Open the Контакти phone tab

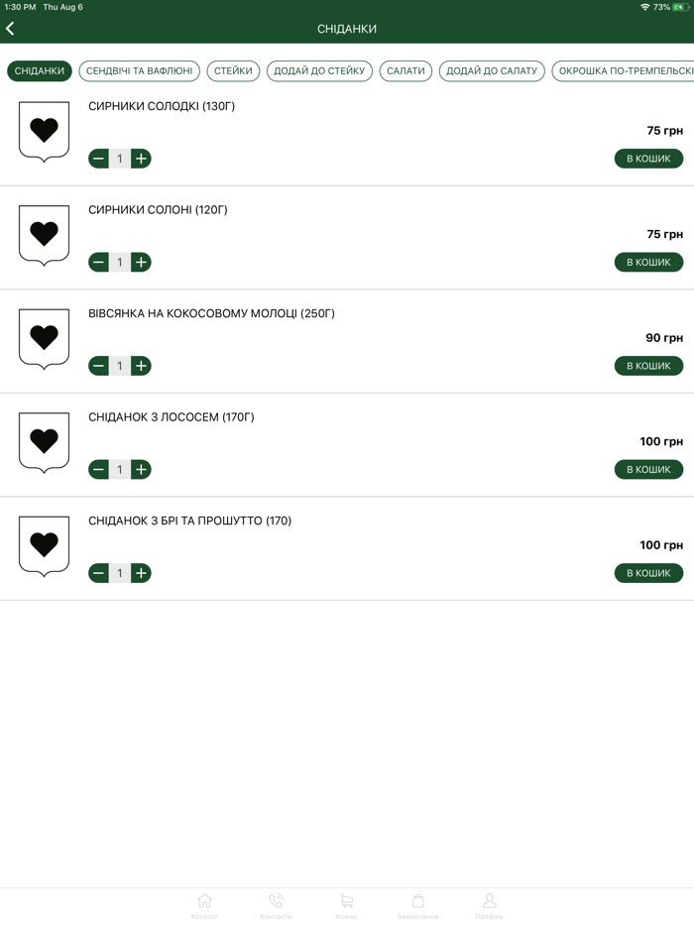(x=276, y=905)
